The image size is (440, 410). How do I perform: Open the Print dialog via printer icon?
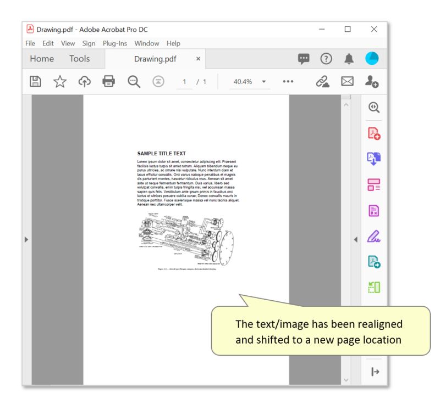click(x=109, y=81)
